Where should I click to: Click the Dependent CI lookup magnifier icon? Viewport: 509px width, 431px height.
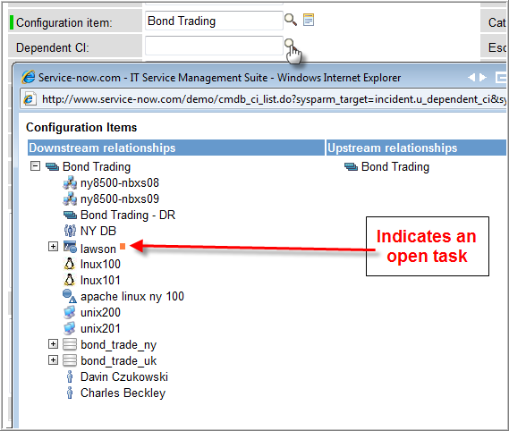coord(289,44)
